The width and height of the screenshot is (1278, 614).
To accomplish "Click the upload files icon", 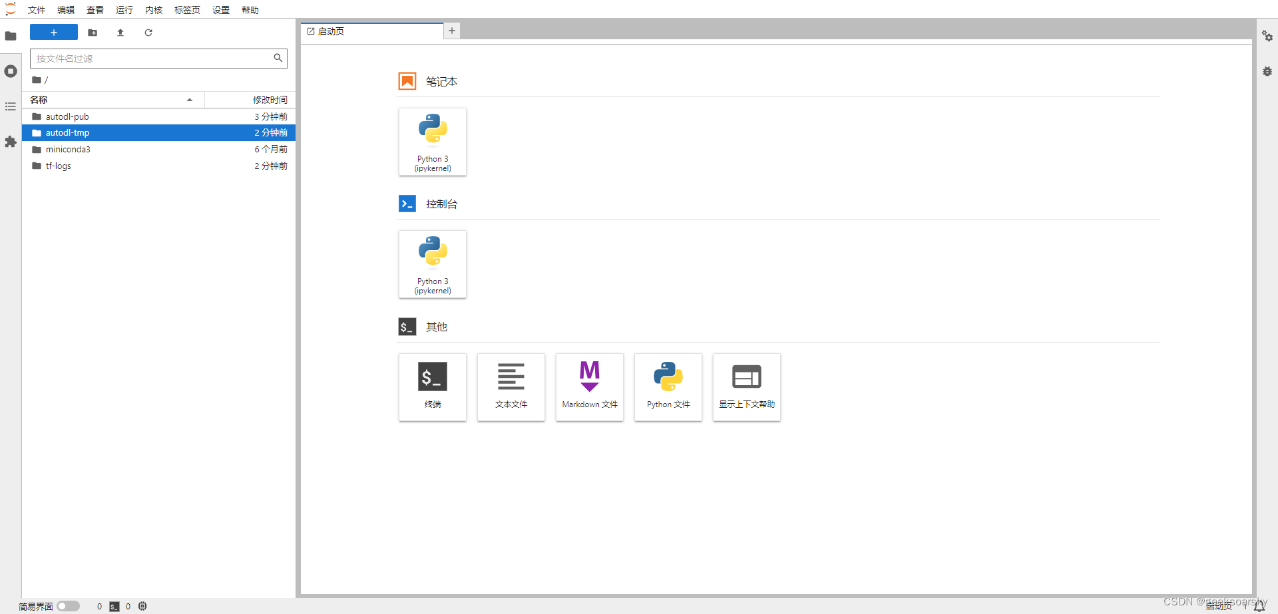I will click(x=120, y=33).
